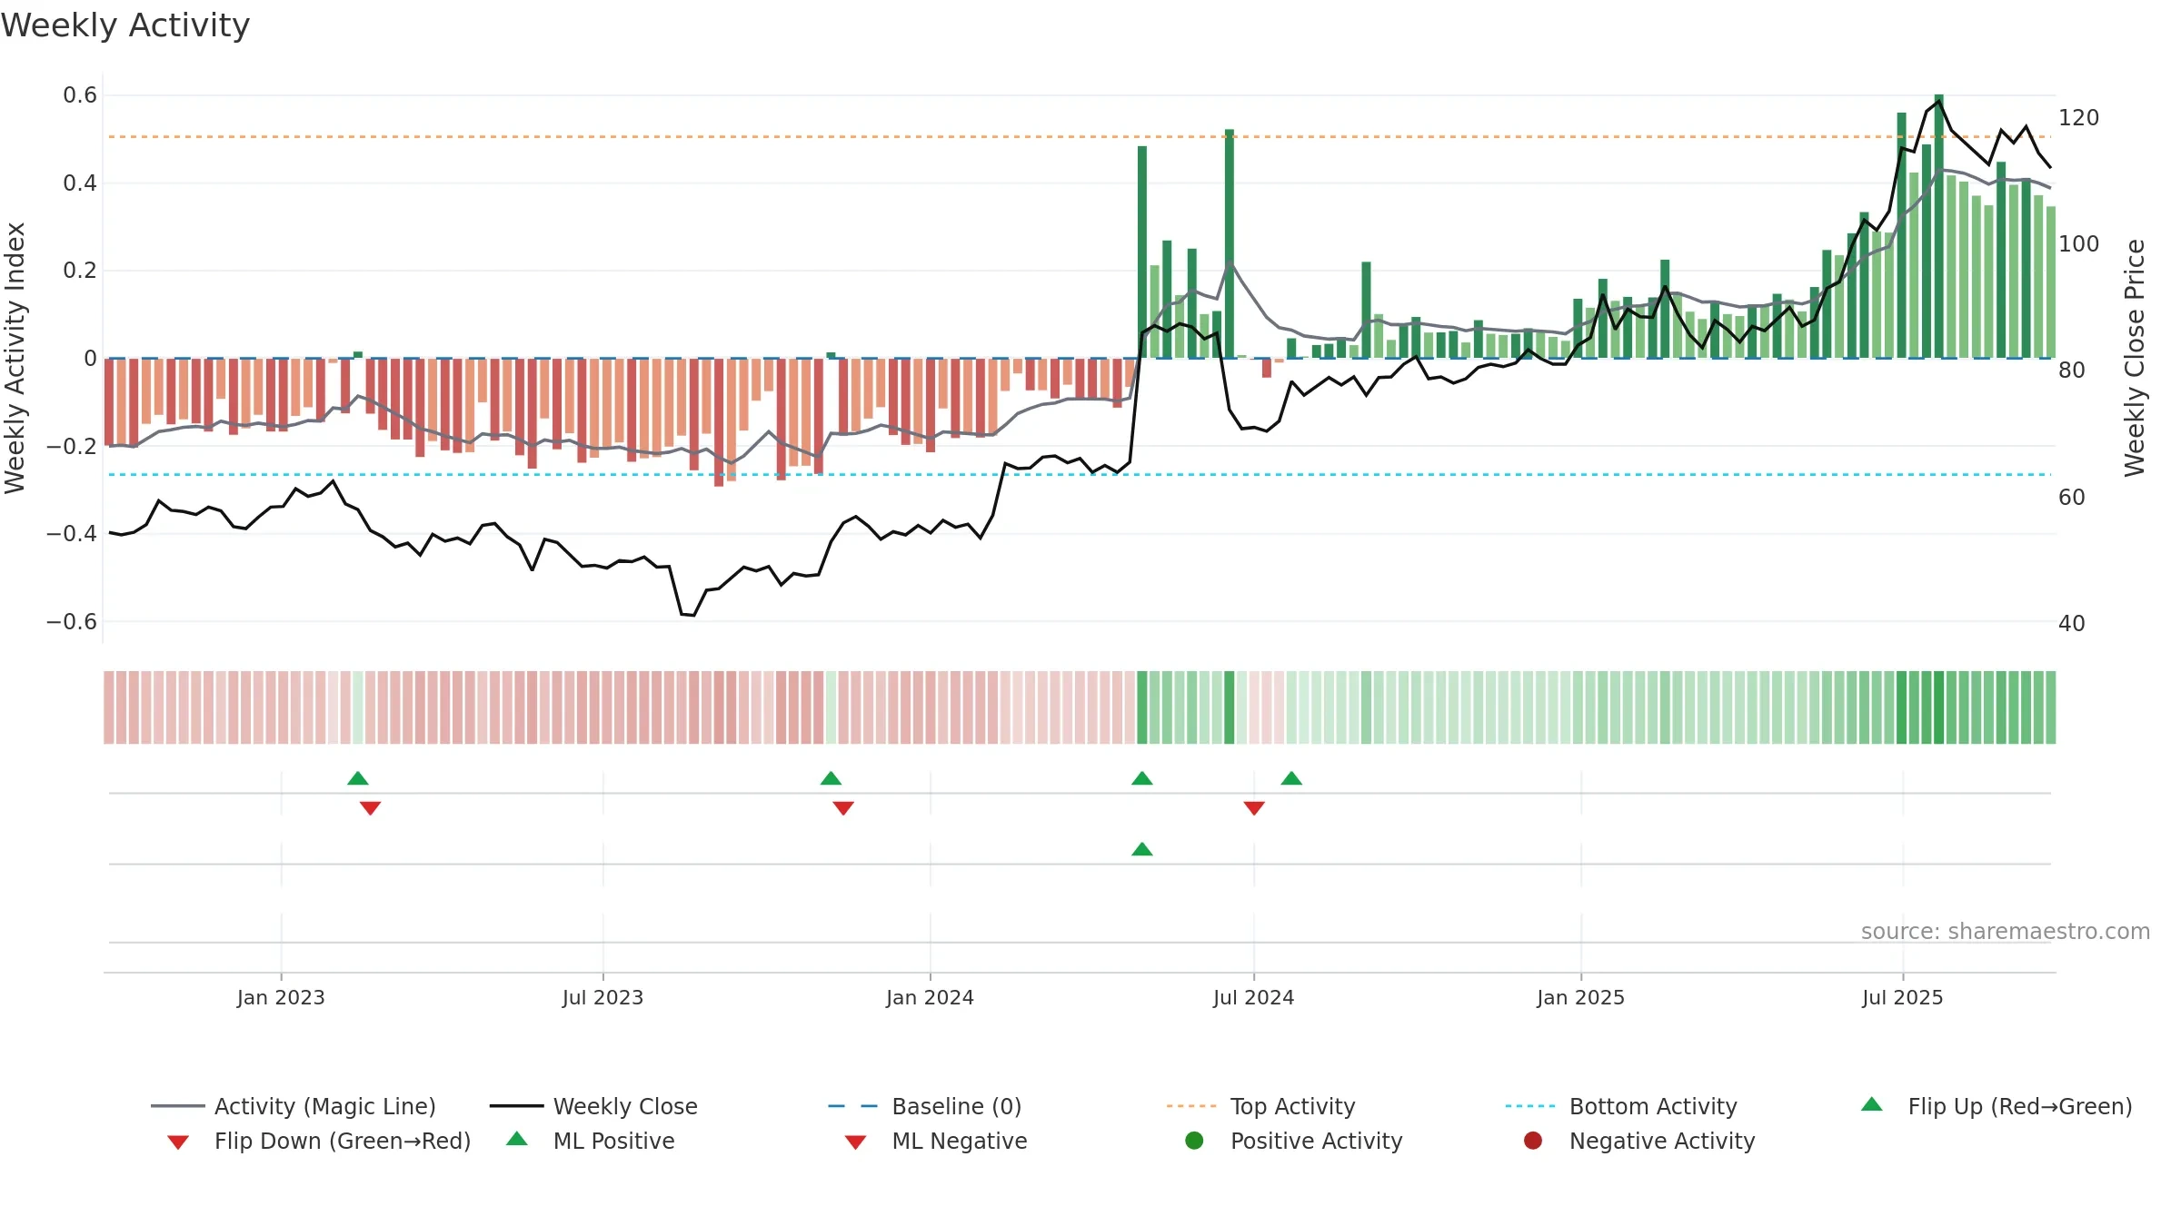The height and width of the screenshot is (1226, 2181).
Task: Click the Jan 2025 x-axis label
Action: point(1580,997)
